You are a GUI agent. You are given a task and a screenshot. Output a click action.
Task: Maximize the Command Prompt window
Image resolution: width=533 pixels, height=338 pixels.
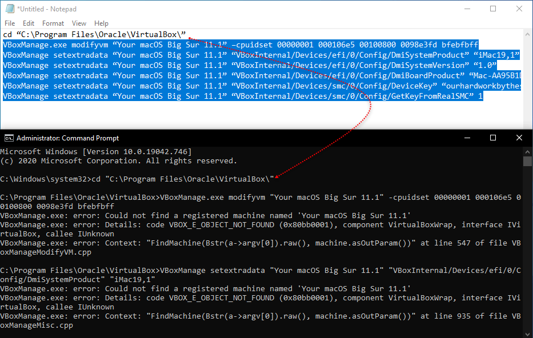493,138
